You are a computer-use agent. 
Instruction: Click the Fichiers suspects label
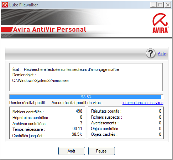click(x=106, y=117)
